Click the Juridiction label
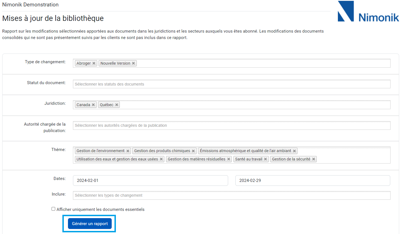 click(55, 103)
